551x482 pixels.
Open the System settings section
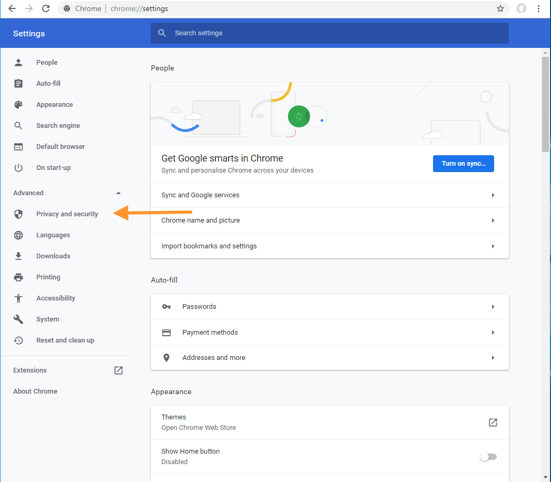47,319
